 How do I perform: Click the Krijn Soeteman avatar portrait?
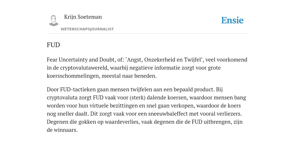click(x=53, y=21)
